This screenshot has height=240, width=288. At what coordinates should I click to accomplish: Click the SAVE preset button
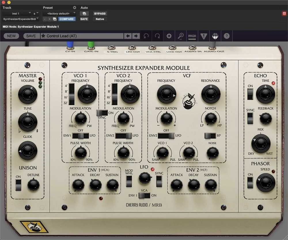pyautogui.click(x=31, y=36)
